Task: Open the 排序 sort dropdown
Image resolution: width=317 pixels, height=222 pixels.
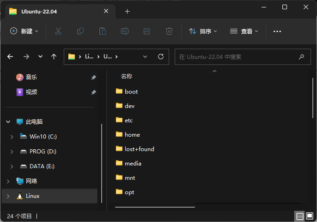Action: pyautogui.click(x=203, y=31)
